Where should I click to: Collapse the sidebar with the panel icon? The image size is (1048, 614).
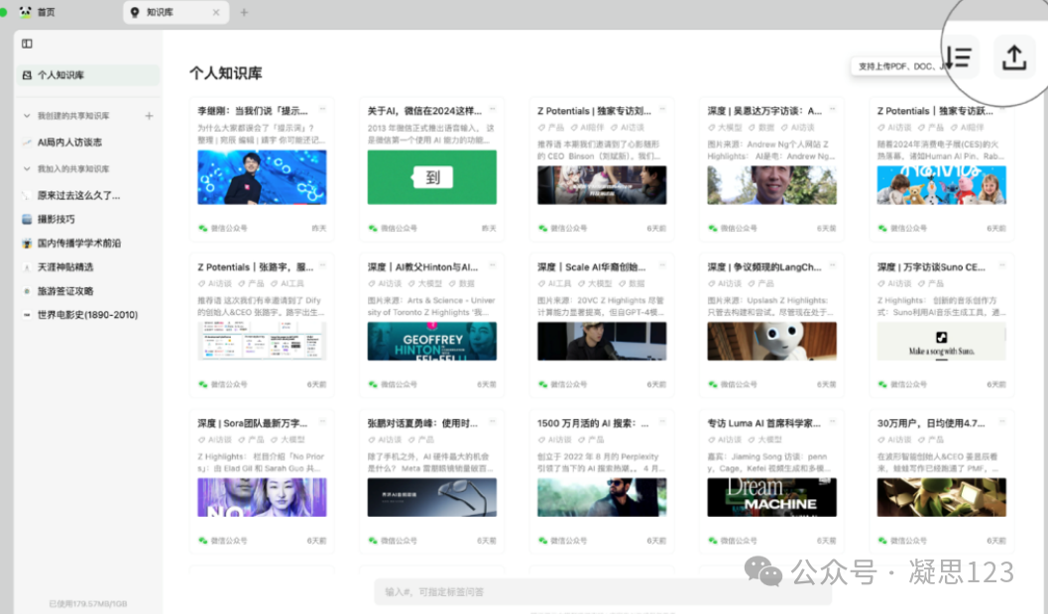point(27,44)
